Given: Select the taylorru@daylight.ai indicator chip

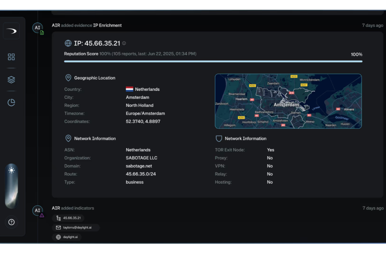Looking at the screenshot, I should click(x=76, y=228).
